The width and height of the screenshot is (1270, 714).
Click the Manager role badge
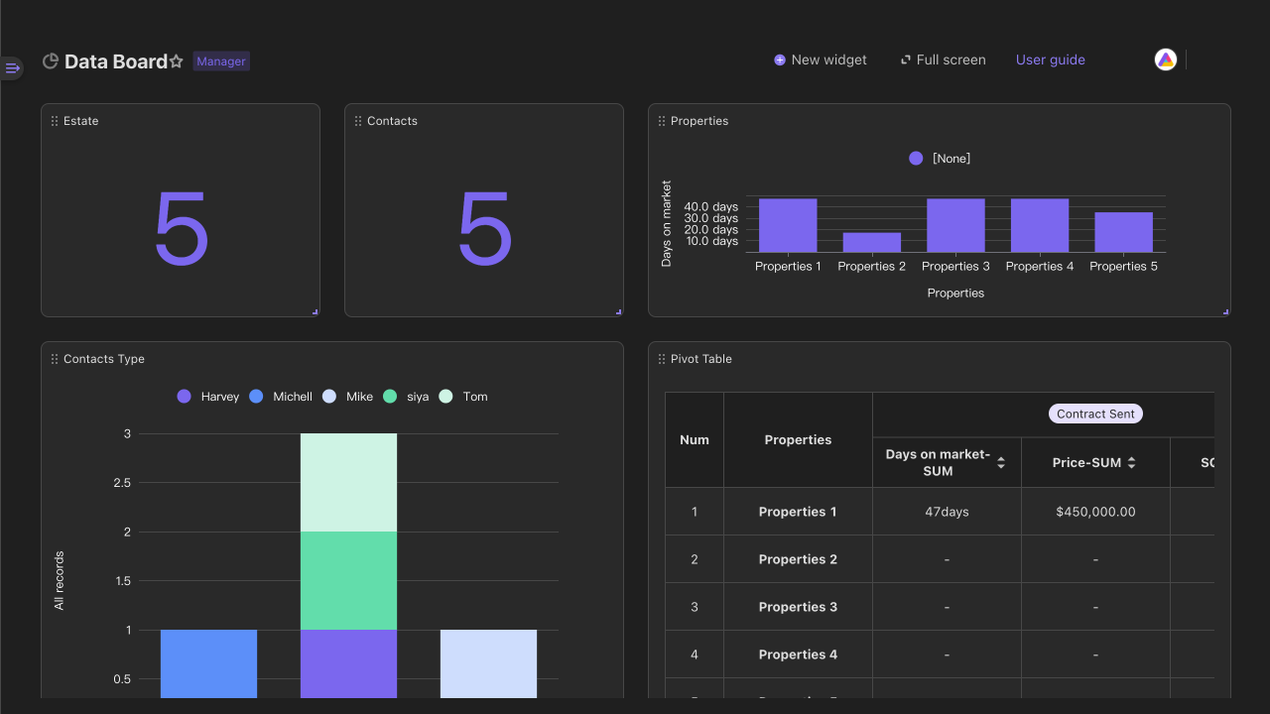point(221,61)
